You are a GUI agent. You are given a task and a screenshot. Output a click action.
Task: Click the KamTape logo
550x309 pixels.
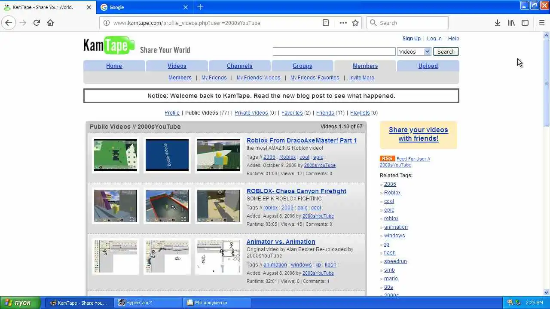pos(109,46)
